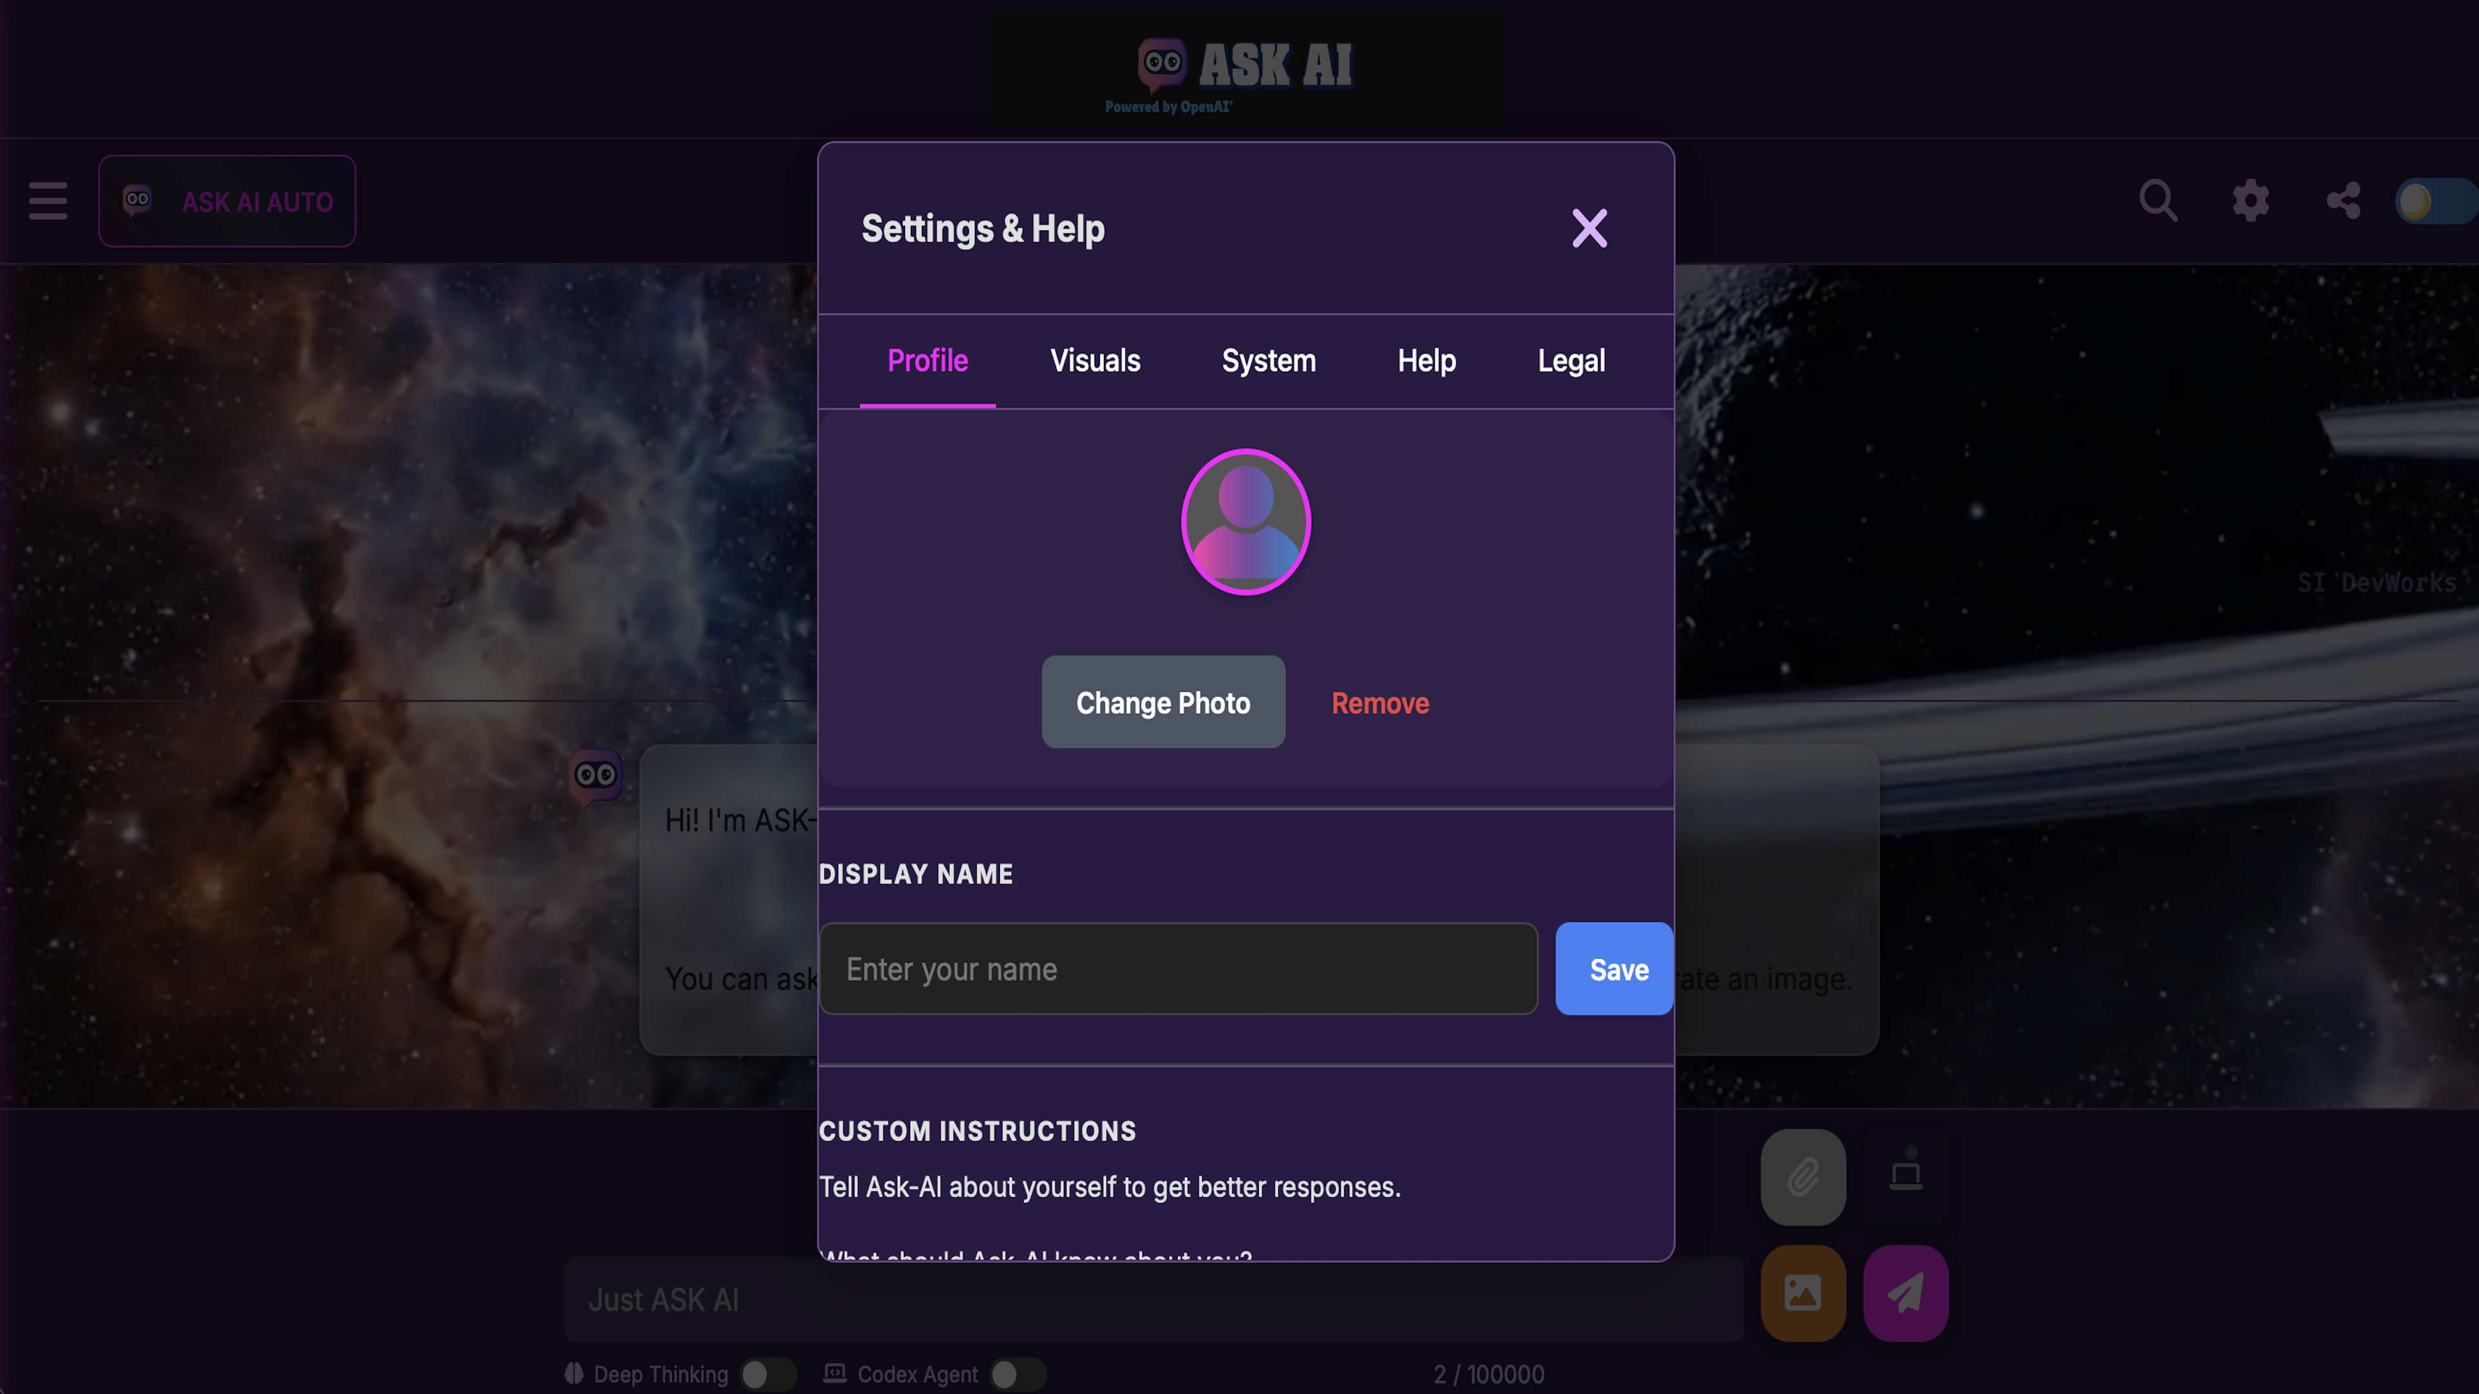Click the paperclip attachment icon
Screen dimensions: 2479x1394
point(1802,1176)
